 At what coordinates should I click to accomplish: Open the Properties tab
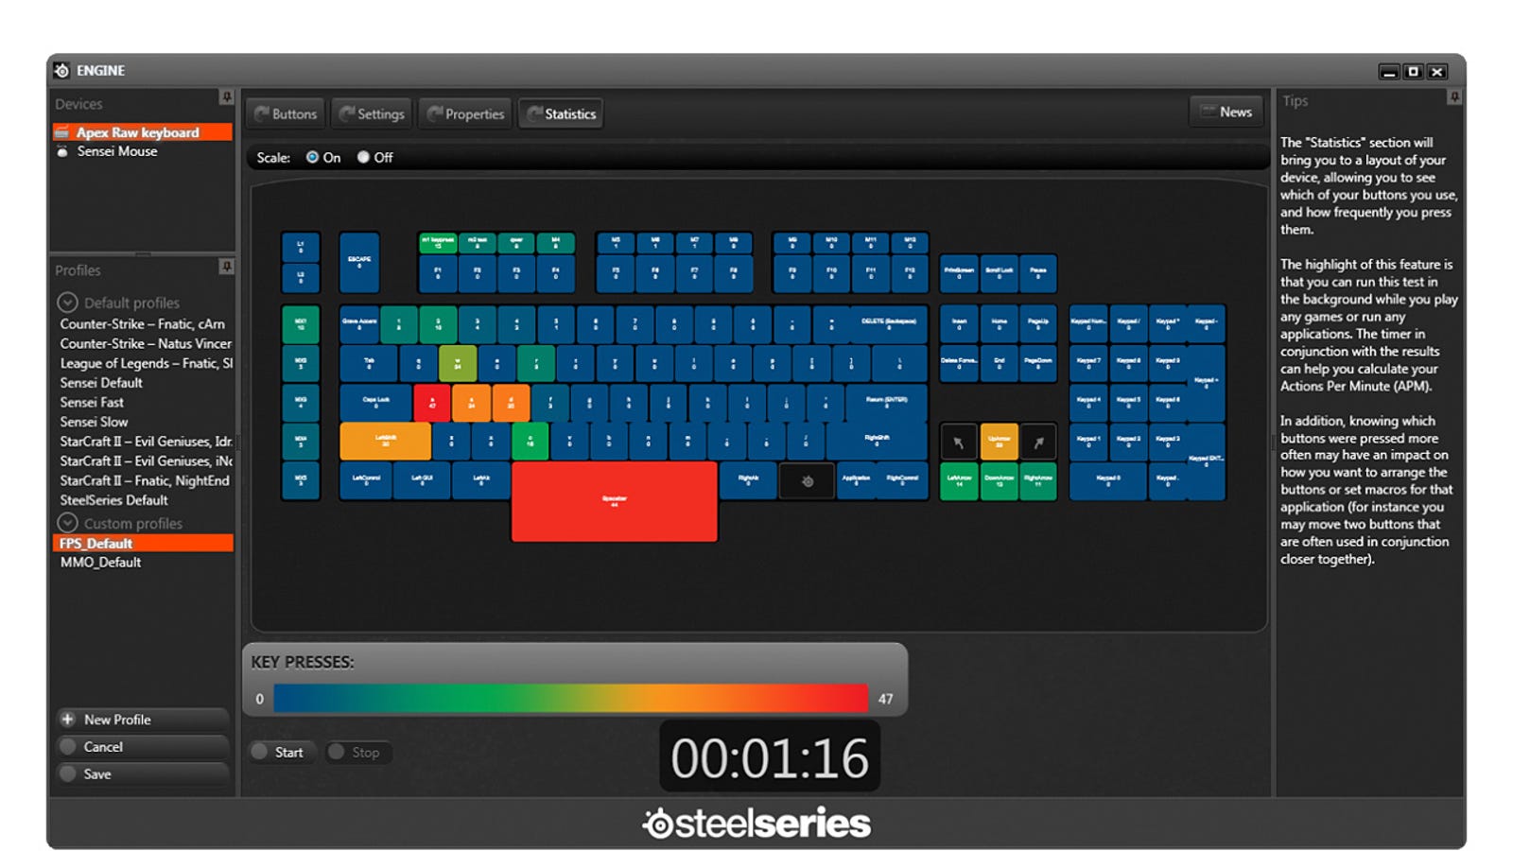pyautogui.click(x=465, y=113)
